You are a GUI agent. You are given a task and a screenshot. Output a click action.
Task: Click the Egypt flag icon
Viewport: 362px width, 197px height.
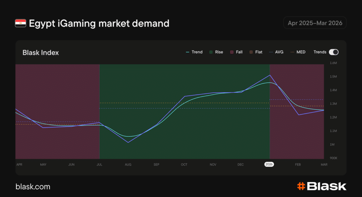pos(20,23)
